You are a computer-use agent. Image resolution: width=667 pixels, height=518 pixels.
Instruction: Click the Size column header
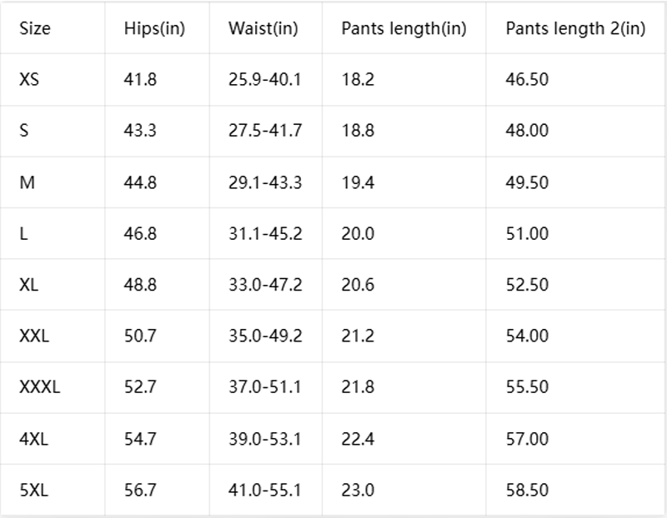[x=35, y=28]
